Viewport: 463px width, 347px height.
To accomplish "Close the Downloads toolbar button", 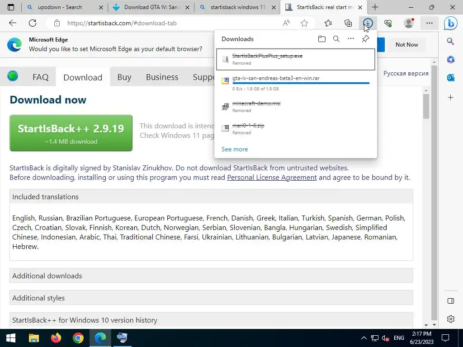I will (368, 23).
